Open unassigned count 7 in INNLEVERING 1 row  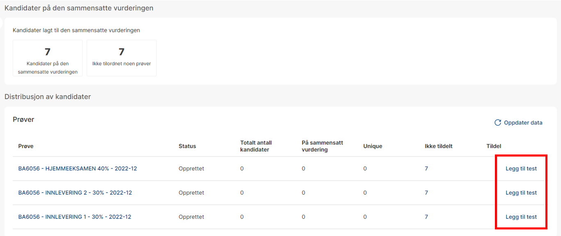(426, 217)
